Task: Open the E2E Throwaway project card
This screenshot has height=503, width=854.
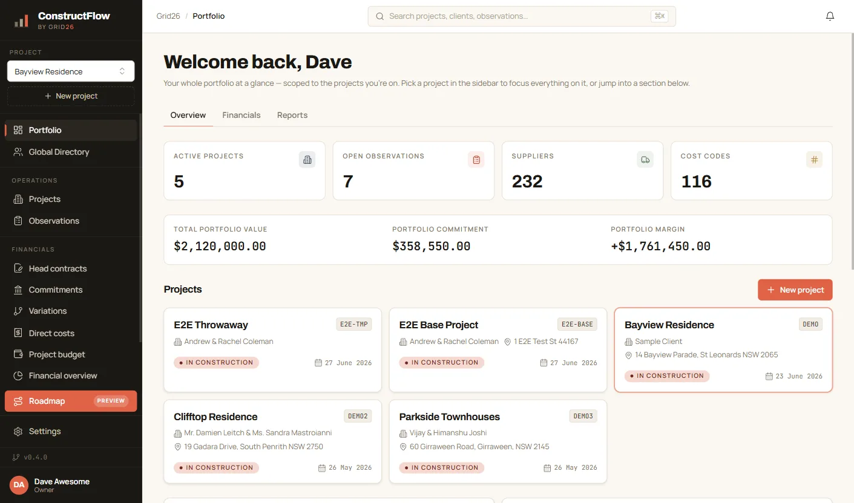Action: 273,350
